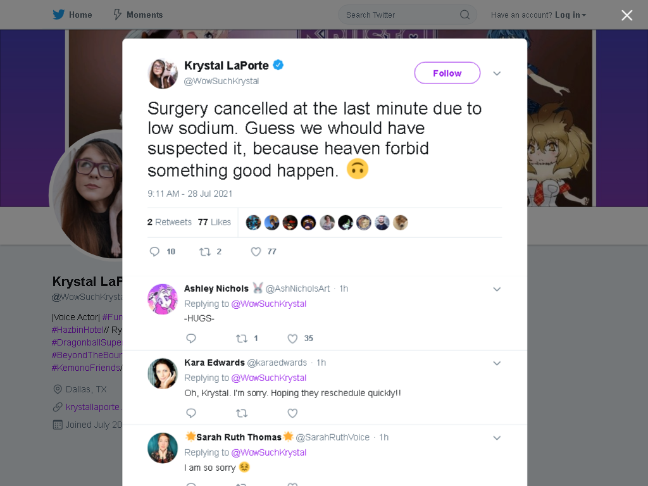The width and height of the screenshot is (648, 486).
Task: Close the tweet overlay with X
Action: coord(627,15)
